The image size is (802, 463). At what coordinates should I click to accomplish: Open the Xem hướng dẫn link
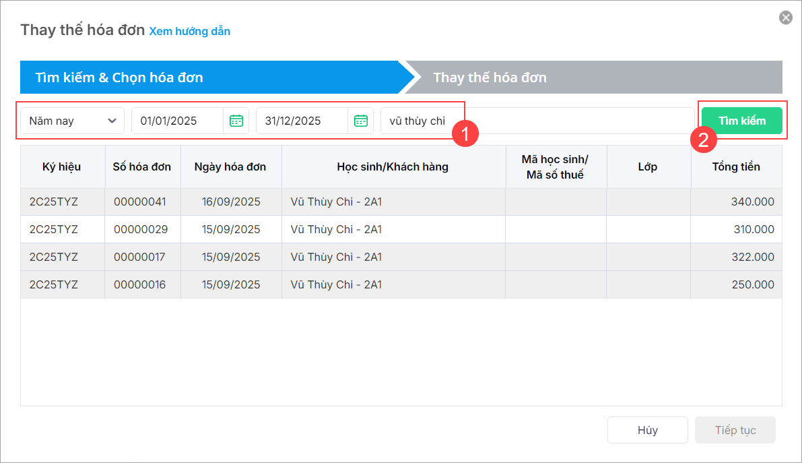pos(189,31)
